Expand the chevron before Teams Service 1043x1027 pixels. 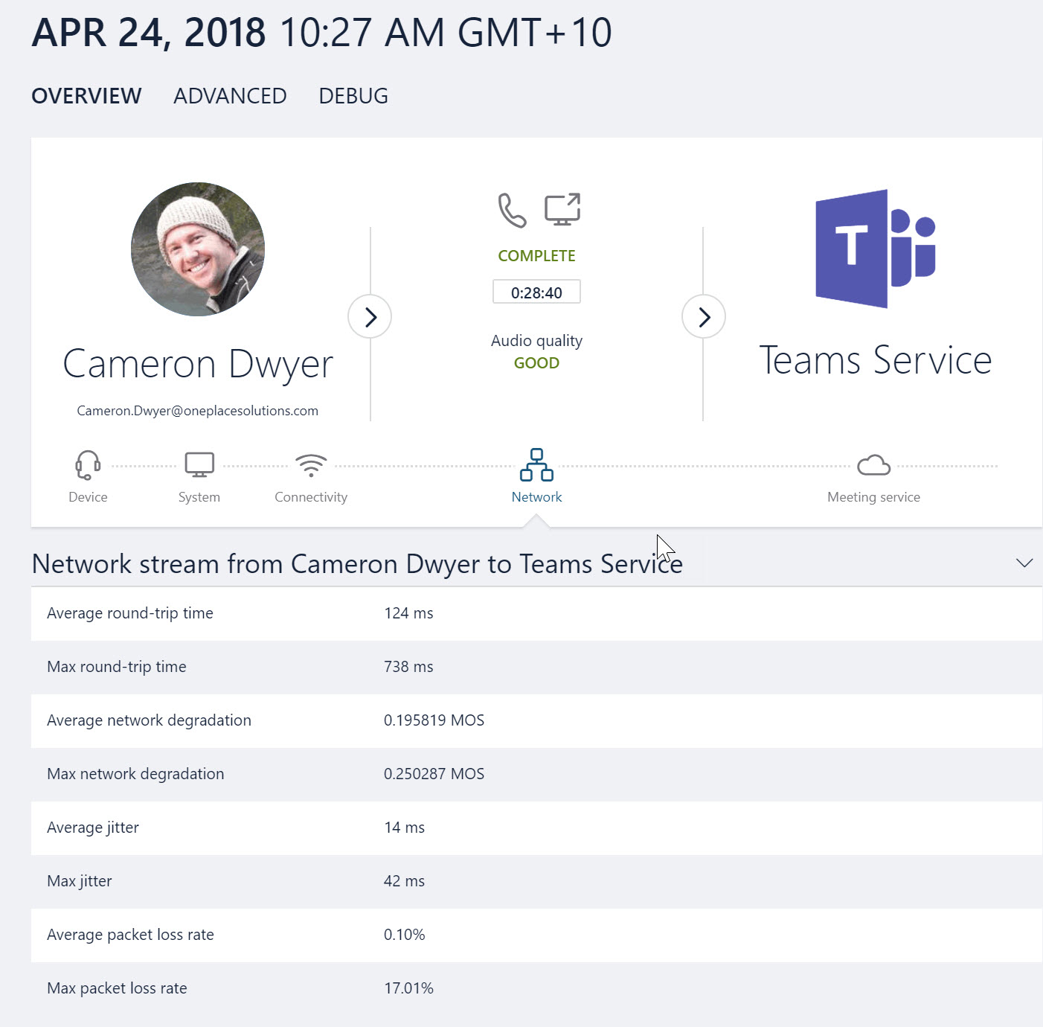point(703,316)
